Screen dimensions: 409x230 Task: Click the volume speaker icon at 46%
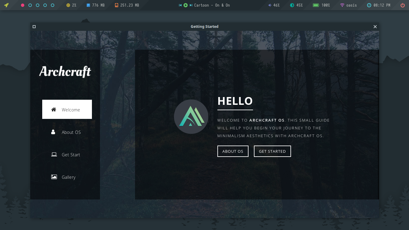click(x=270, y=5)
